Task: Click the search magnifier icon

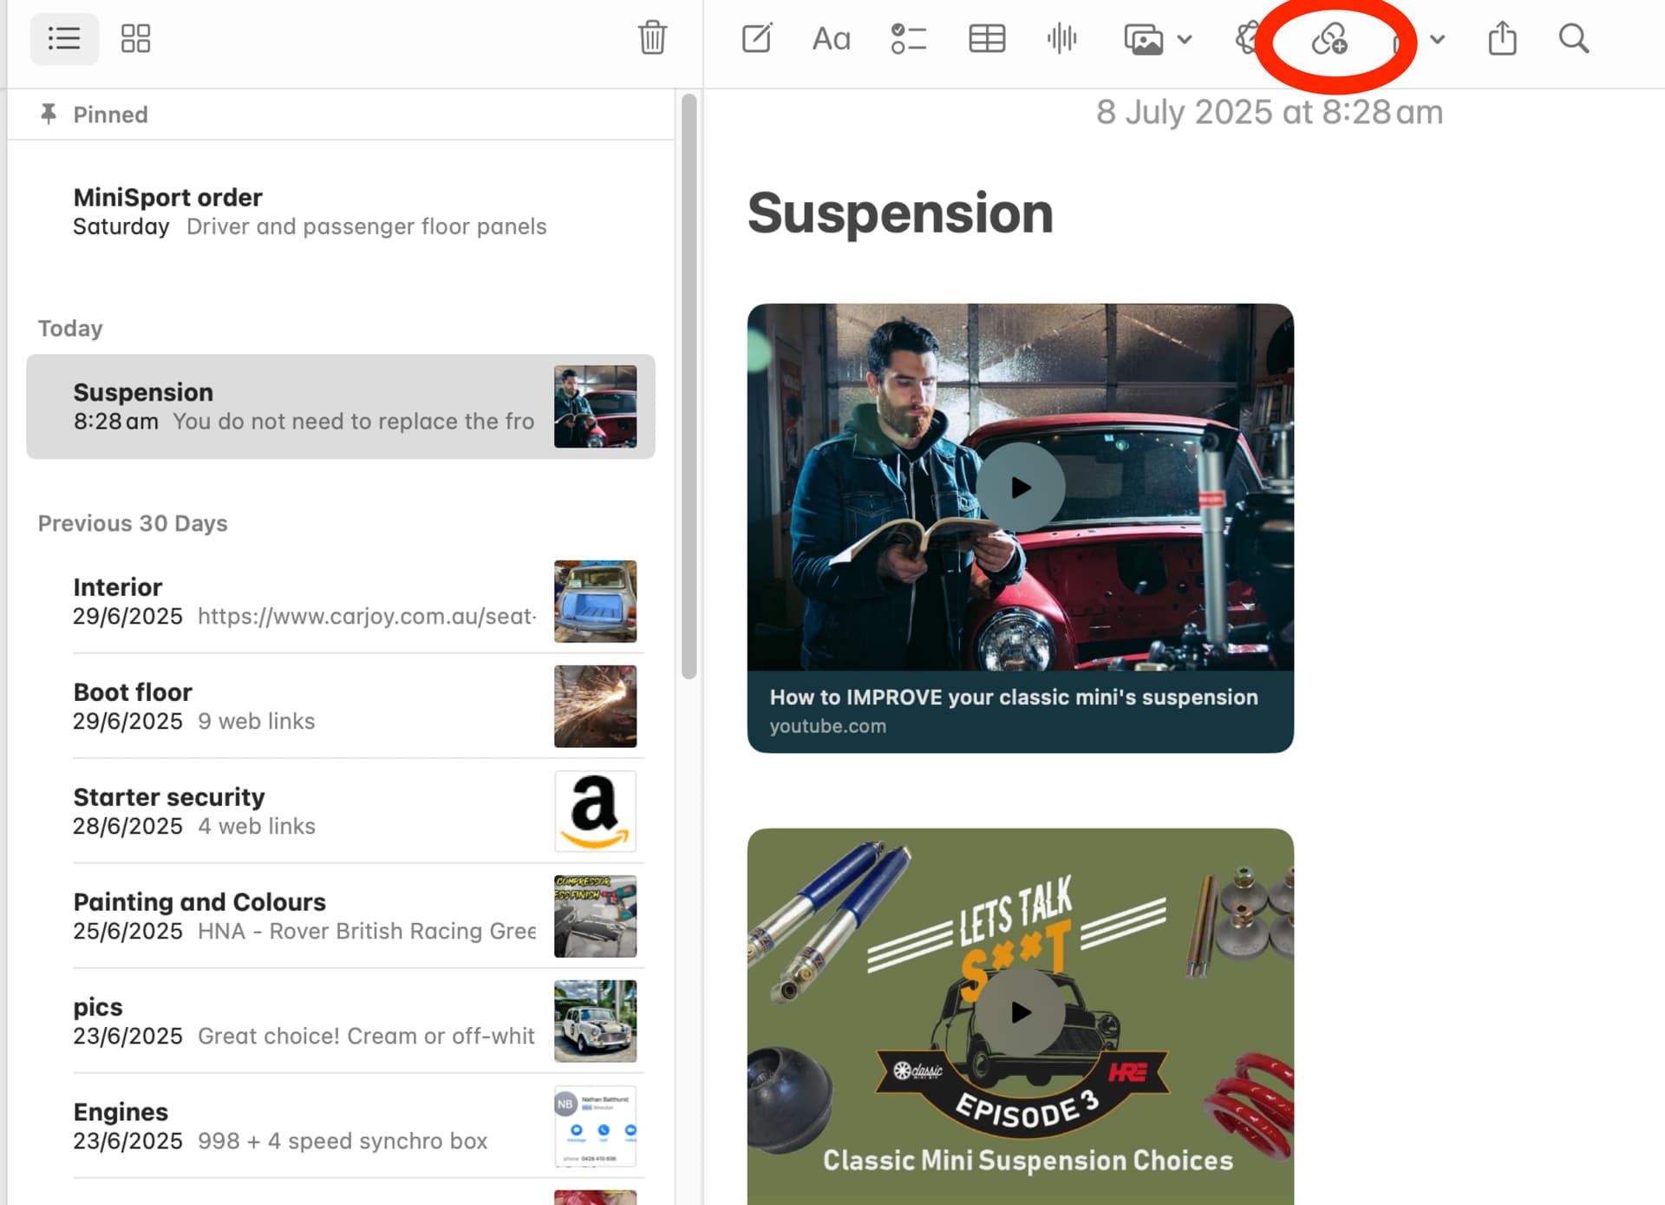Action: tap(1573, 39)
